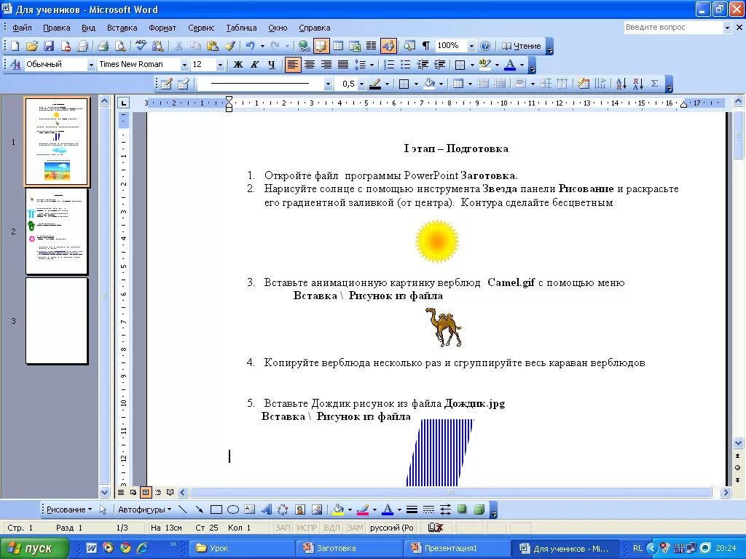Insert a table from the standard toolbar

click(x=338, y=46)
